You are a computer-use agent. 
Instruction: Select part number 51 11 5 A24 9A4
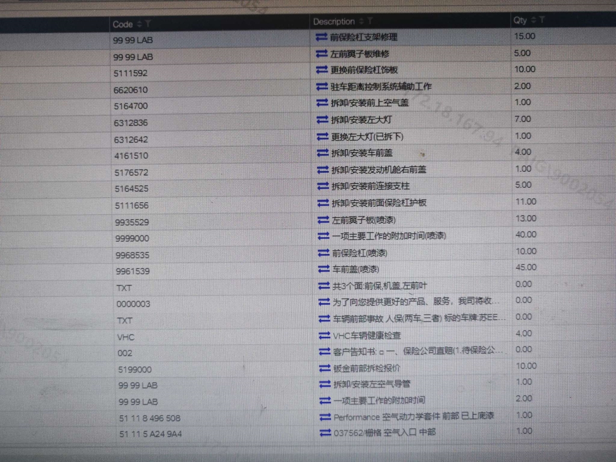pos(151,434)
